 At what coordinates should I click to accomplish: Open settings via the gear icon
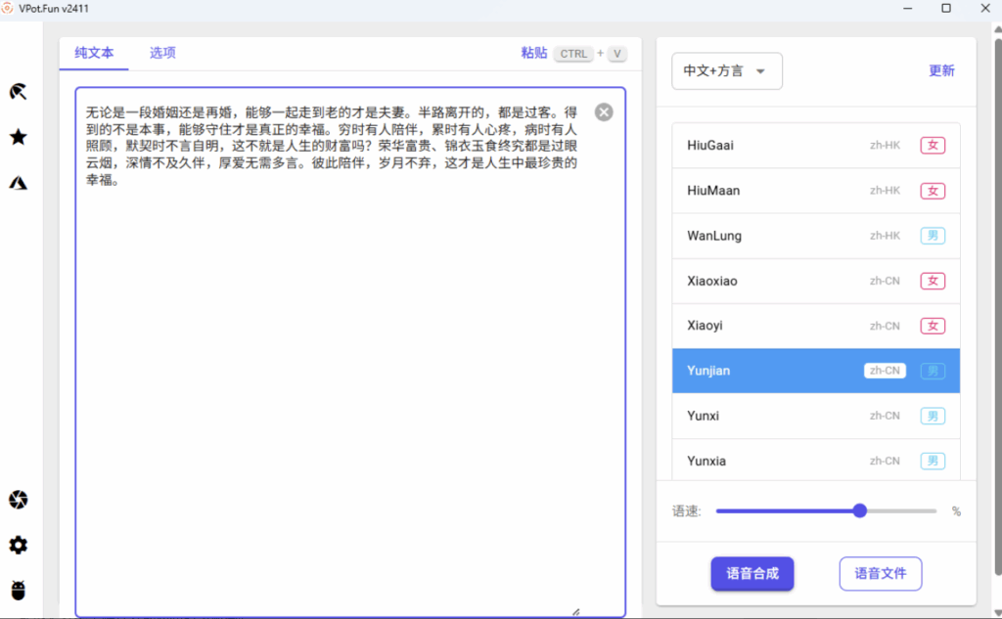click(18, 545)
